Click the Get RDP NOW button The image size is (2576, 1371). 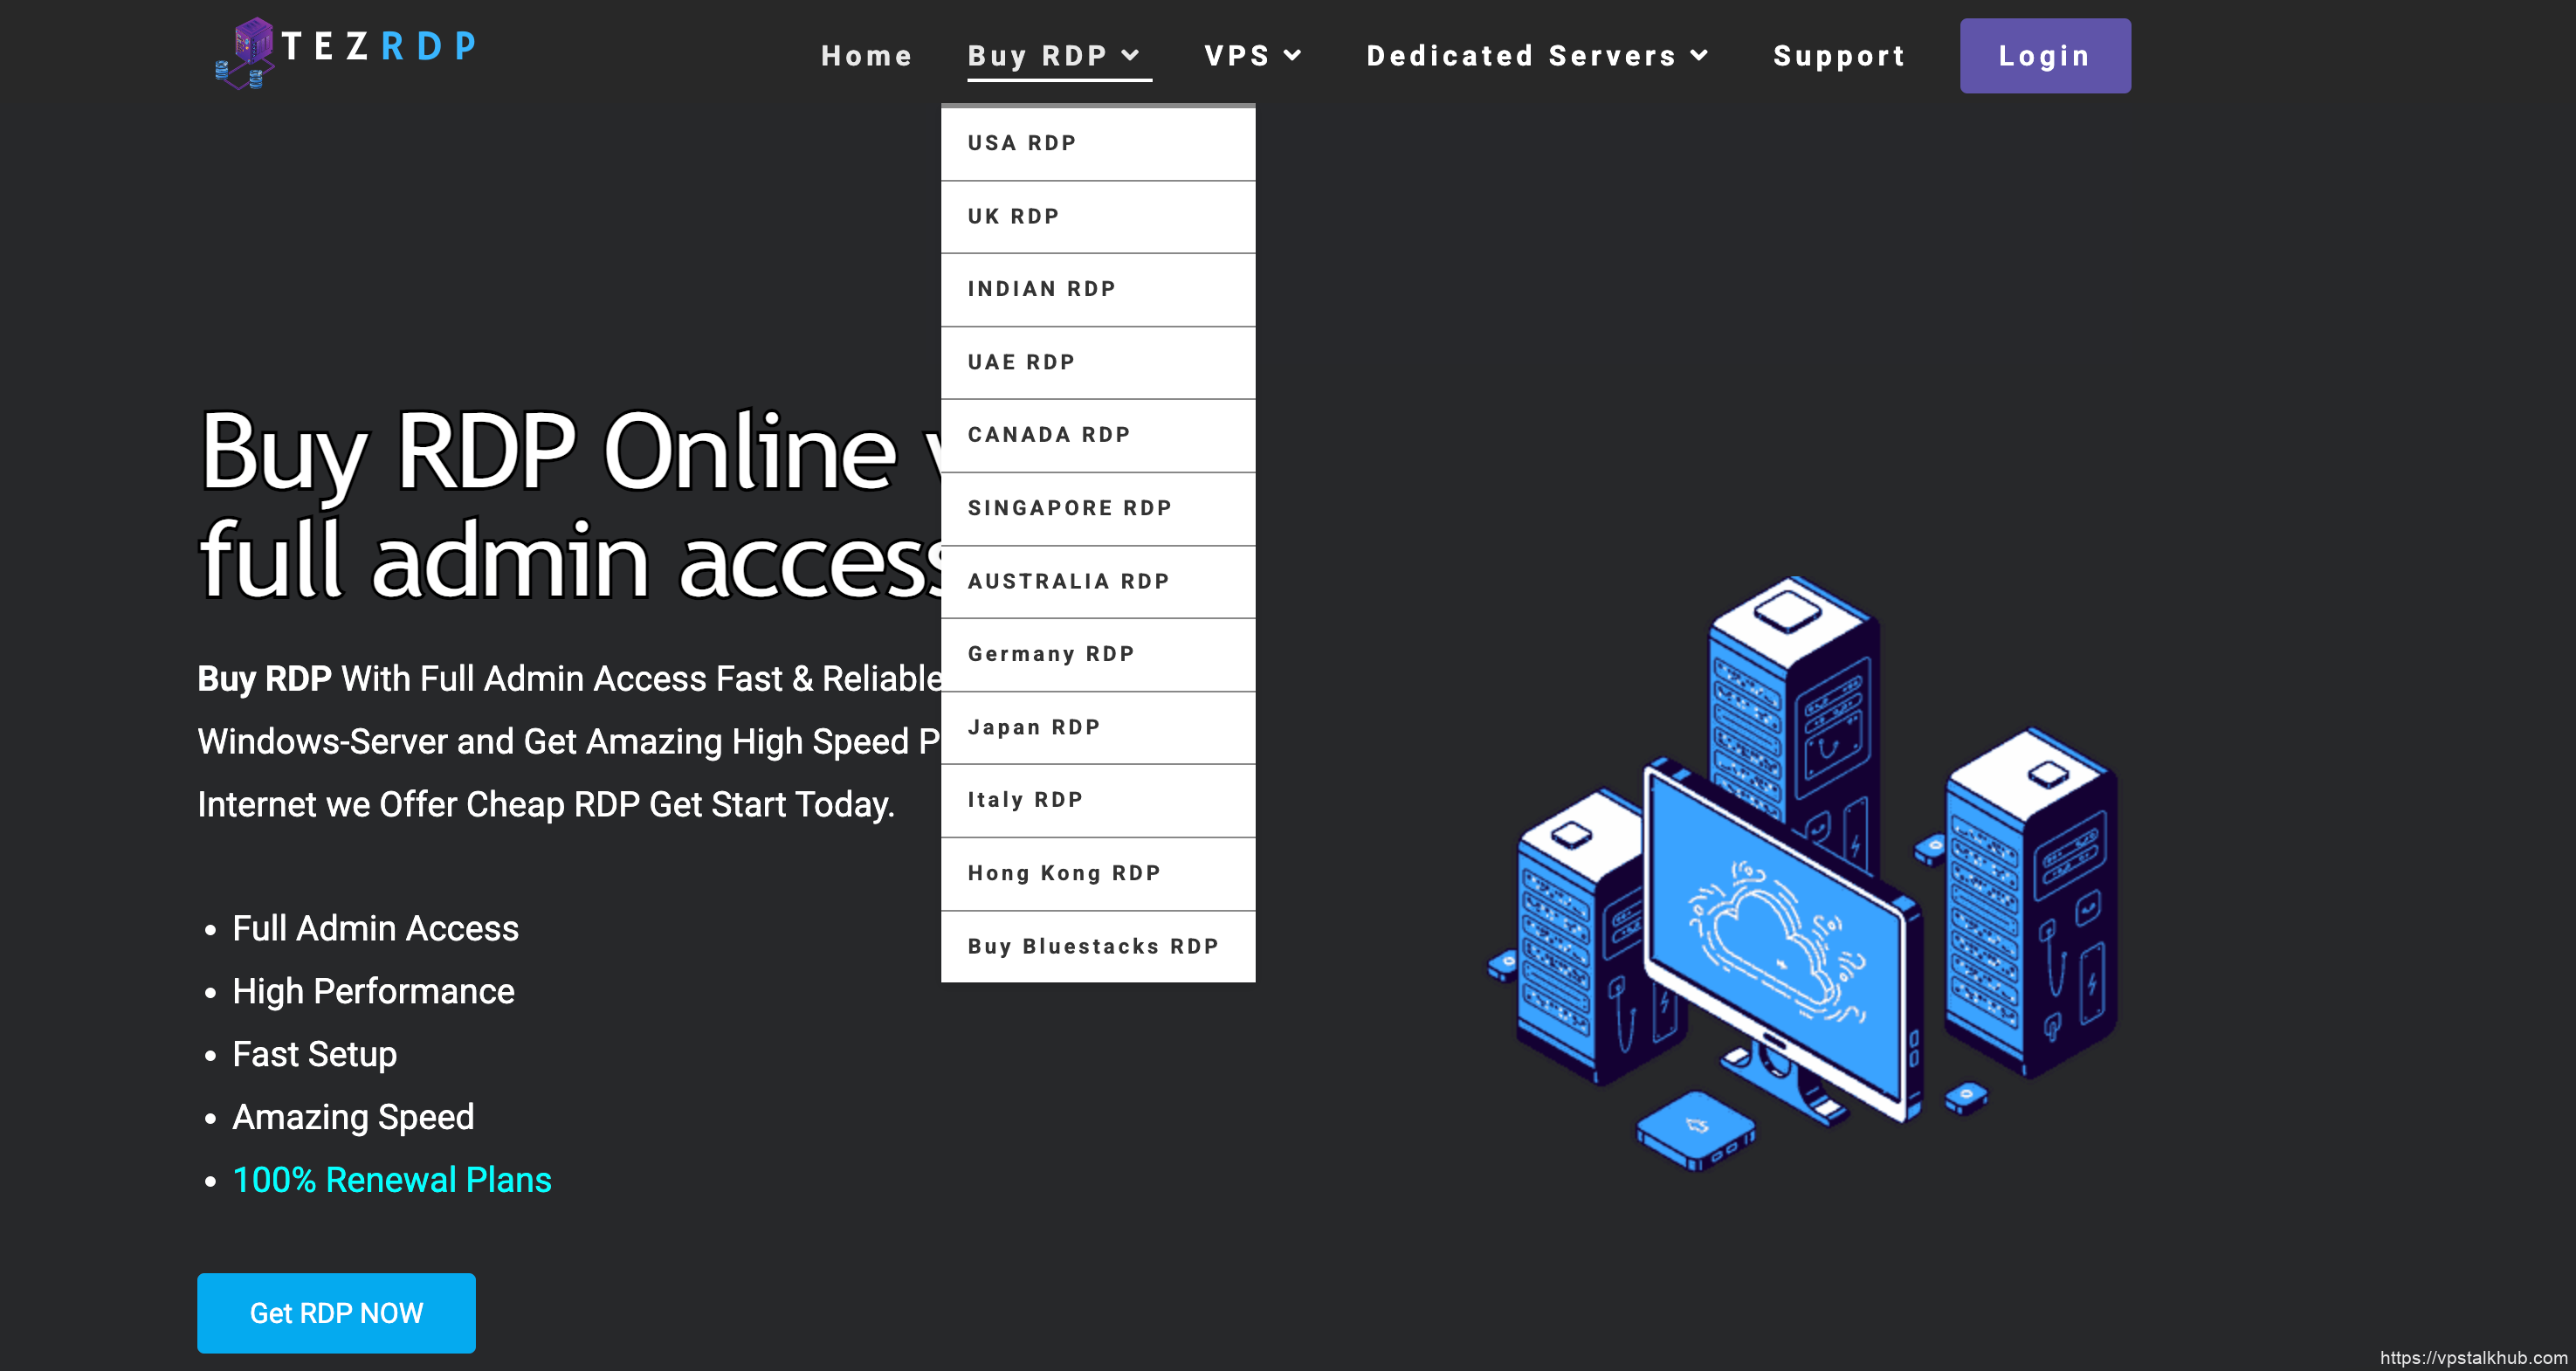pyautogui.click(x=336, y=1312)
